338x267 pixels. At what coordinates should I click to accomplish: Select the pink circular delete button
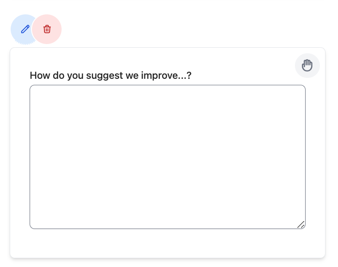coord(47,29)
